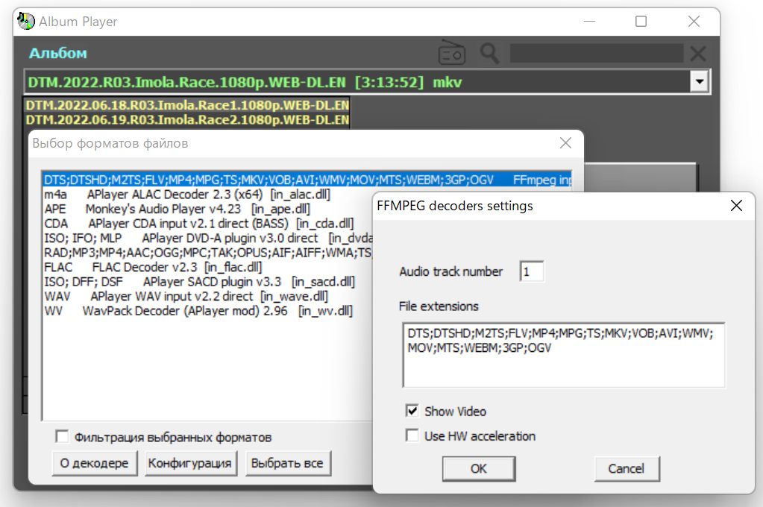Select the FLAC Decoder v2.3 row
Screen dimensions: 763x507
(208, 267)
